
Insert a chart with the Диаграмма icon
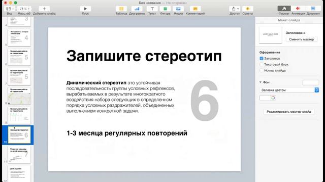(137, 9)
